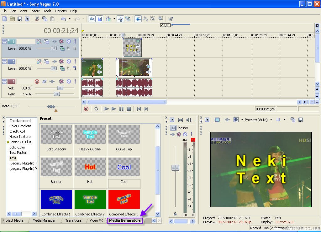Open the Insert menu
321x232 pixels.
click(35, 11)
